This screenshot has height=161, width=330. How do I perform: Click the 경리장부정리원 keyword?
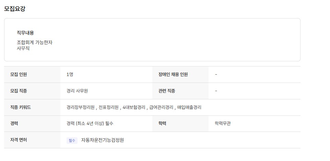tap(81, 107)
